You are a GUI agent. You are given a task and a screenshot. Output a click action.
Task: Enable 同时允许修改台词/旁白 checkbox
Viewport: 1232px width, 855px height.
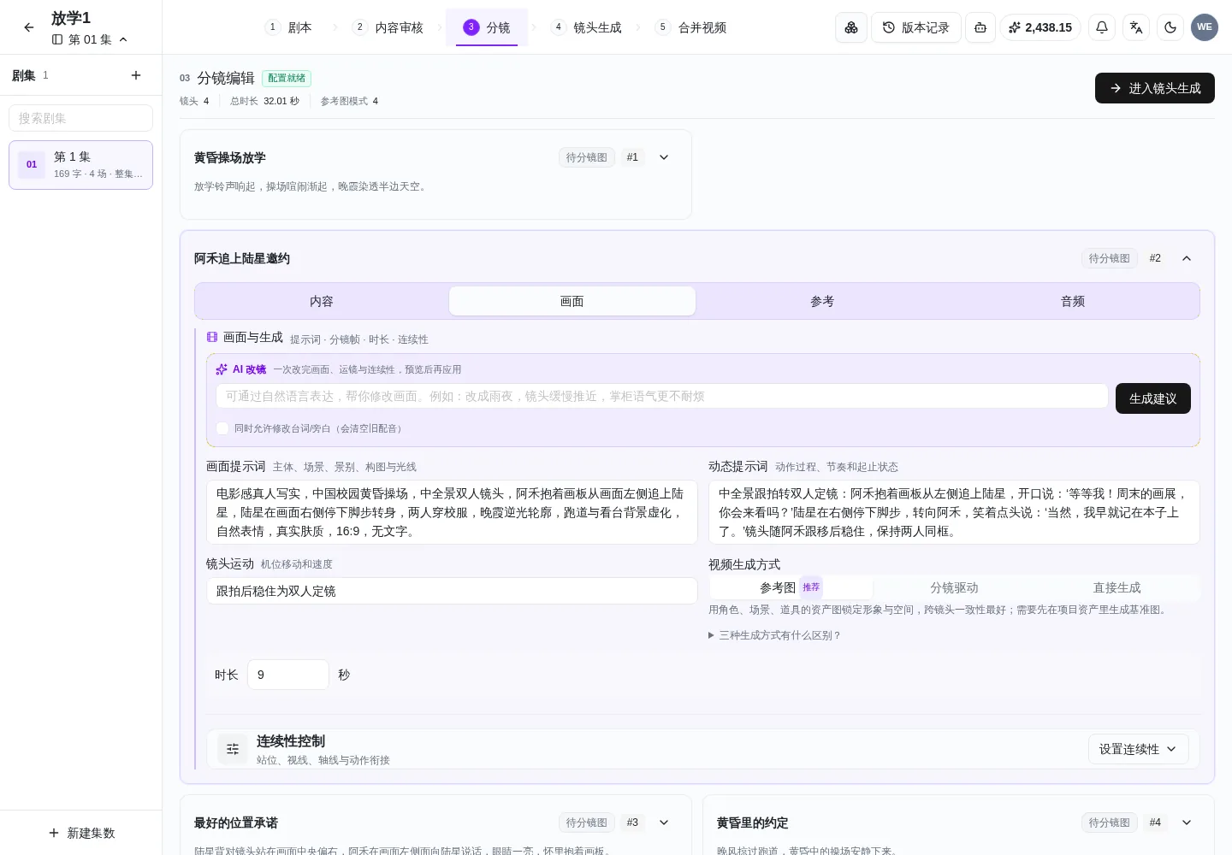coord(222,428)
